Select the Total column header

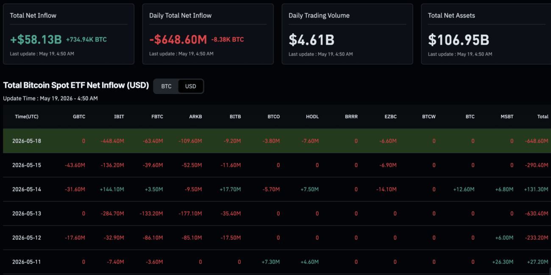[543, 117]
